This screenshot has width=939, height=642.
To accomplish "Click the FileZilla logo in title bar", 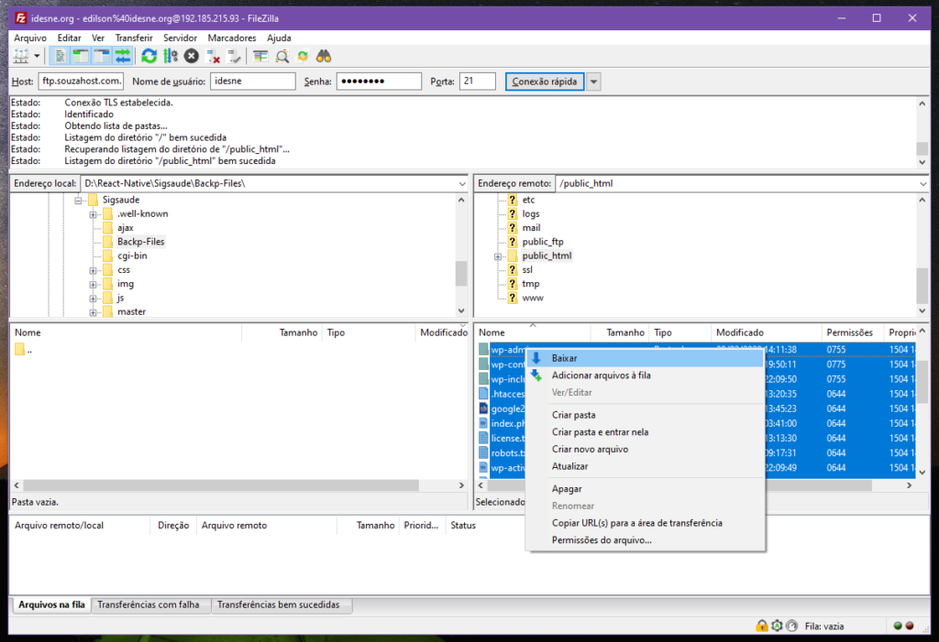I will (x=20, y=18).
